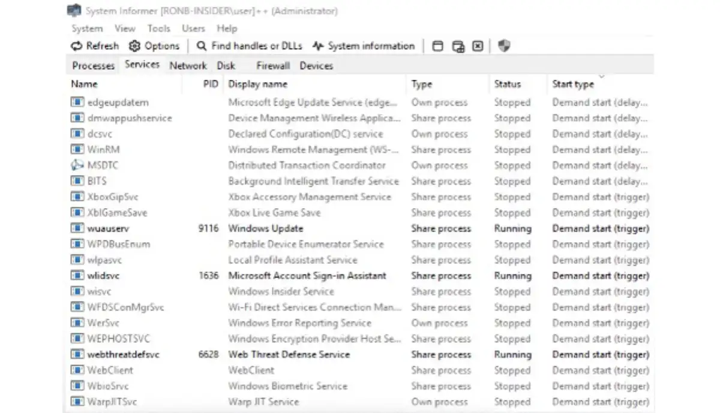Image resolution: width=720 pixels, height=413 pixels.
Task: Click the MSDTC service icon
Action: click(x=77, y=165)
